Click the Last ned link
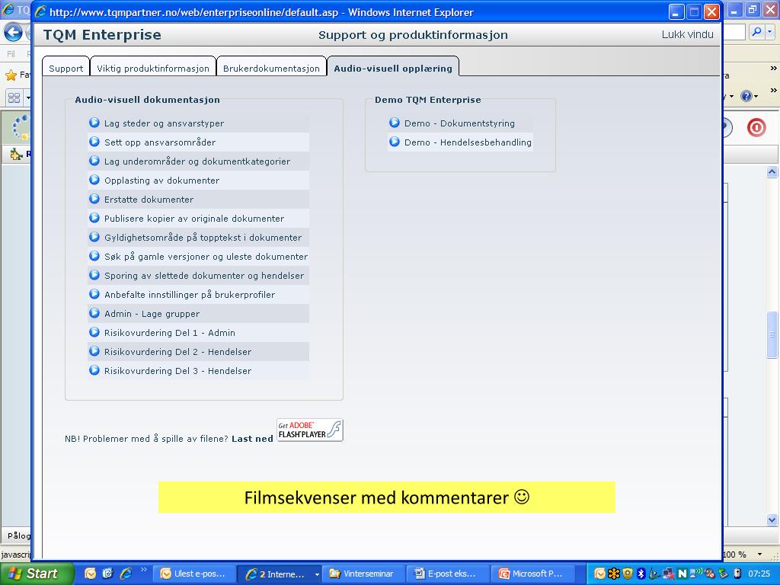This screenshot has height=585, width=780. coord(252,439)
